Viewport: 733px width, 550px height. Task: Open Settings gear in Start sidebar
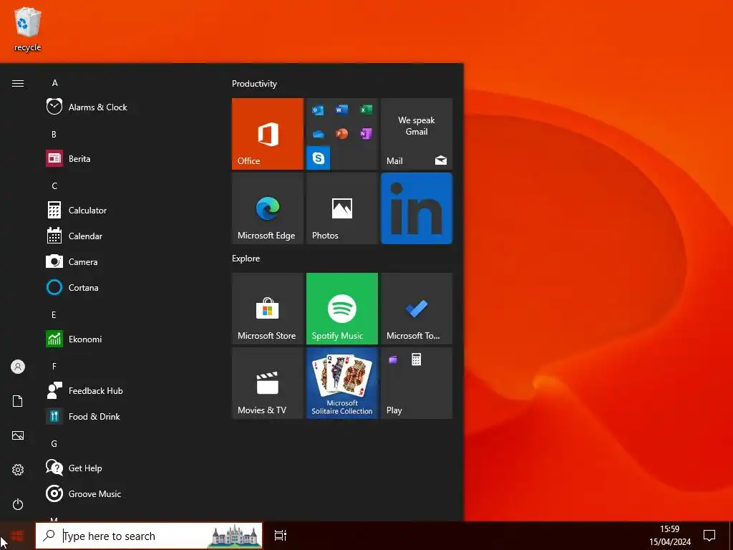18,470
